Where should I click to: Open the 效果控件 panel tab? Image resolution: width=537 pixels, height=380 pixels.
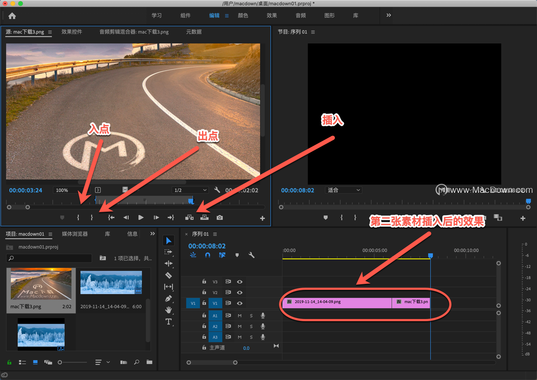[x=72, y=32]
